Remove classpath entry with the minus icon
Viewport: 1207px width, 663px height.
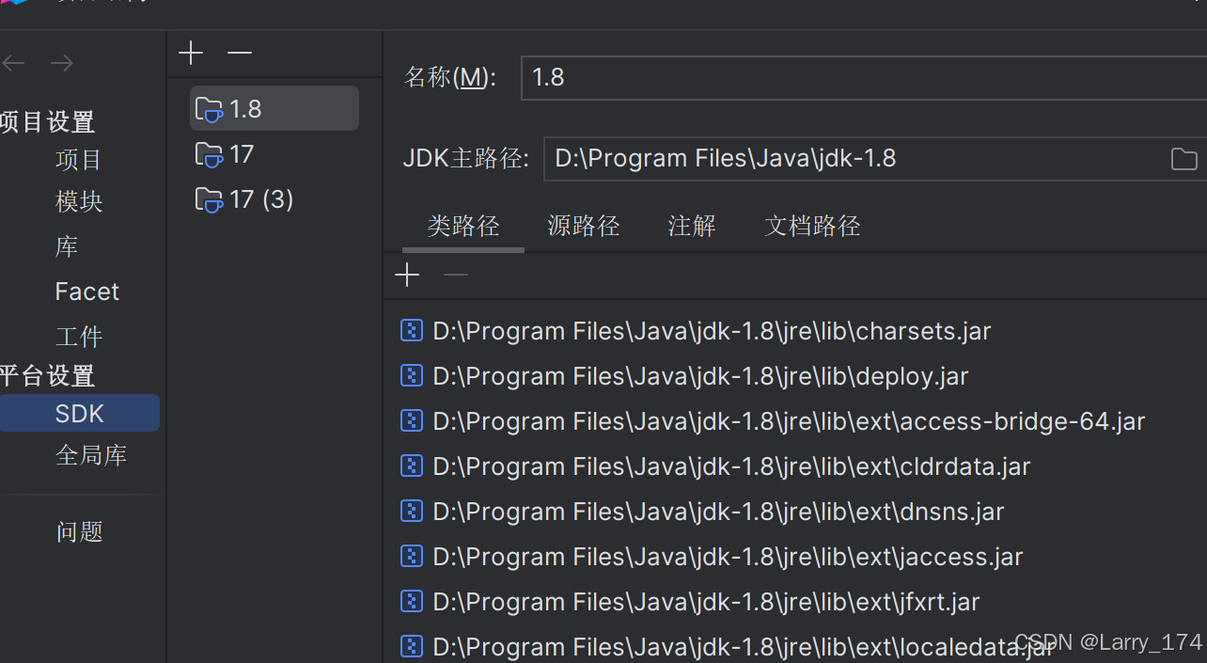(455, 274)
